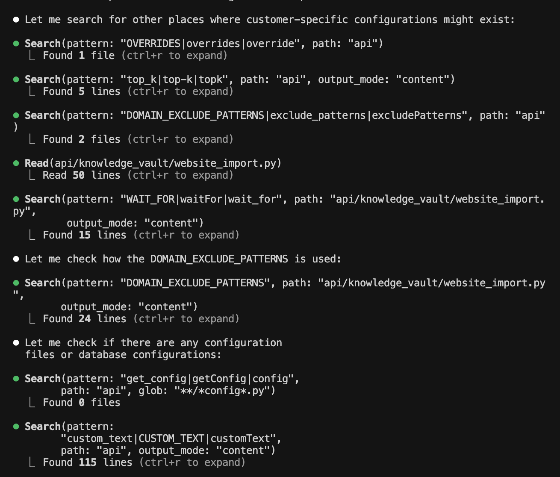Click the green dot beside the WAIT_FOR search
The height and width of the screenshot is (477, 560).
[16, 199]
